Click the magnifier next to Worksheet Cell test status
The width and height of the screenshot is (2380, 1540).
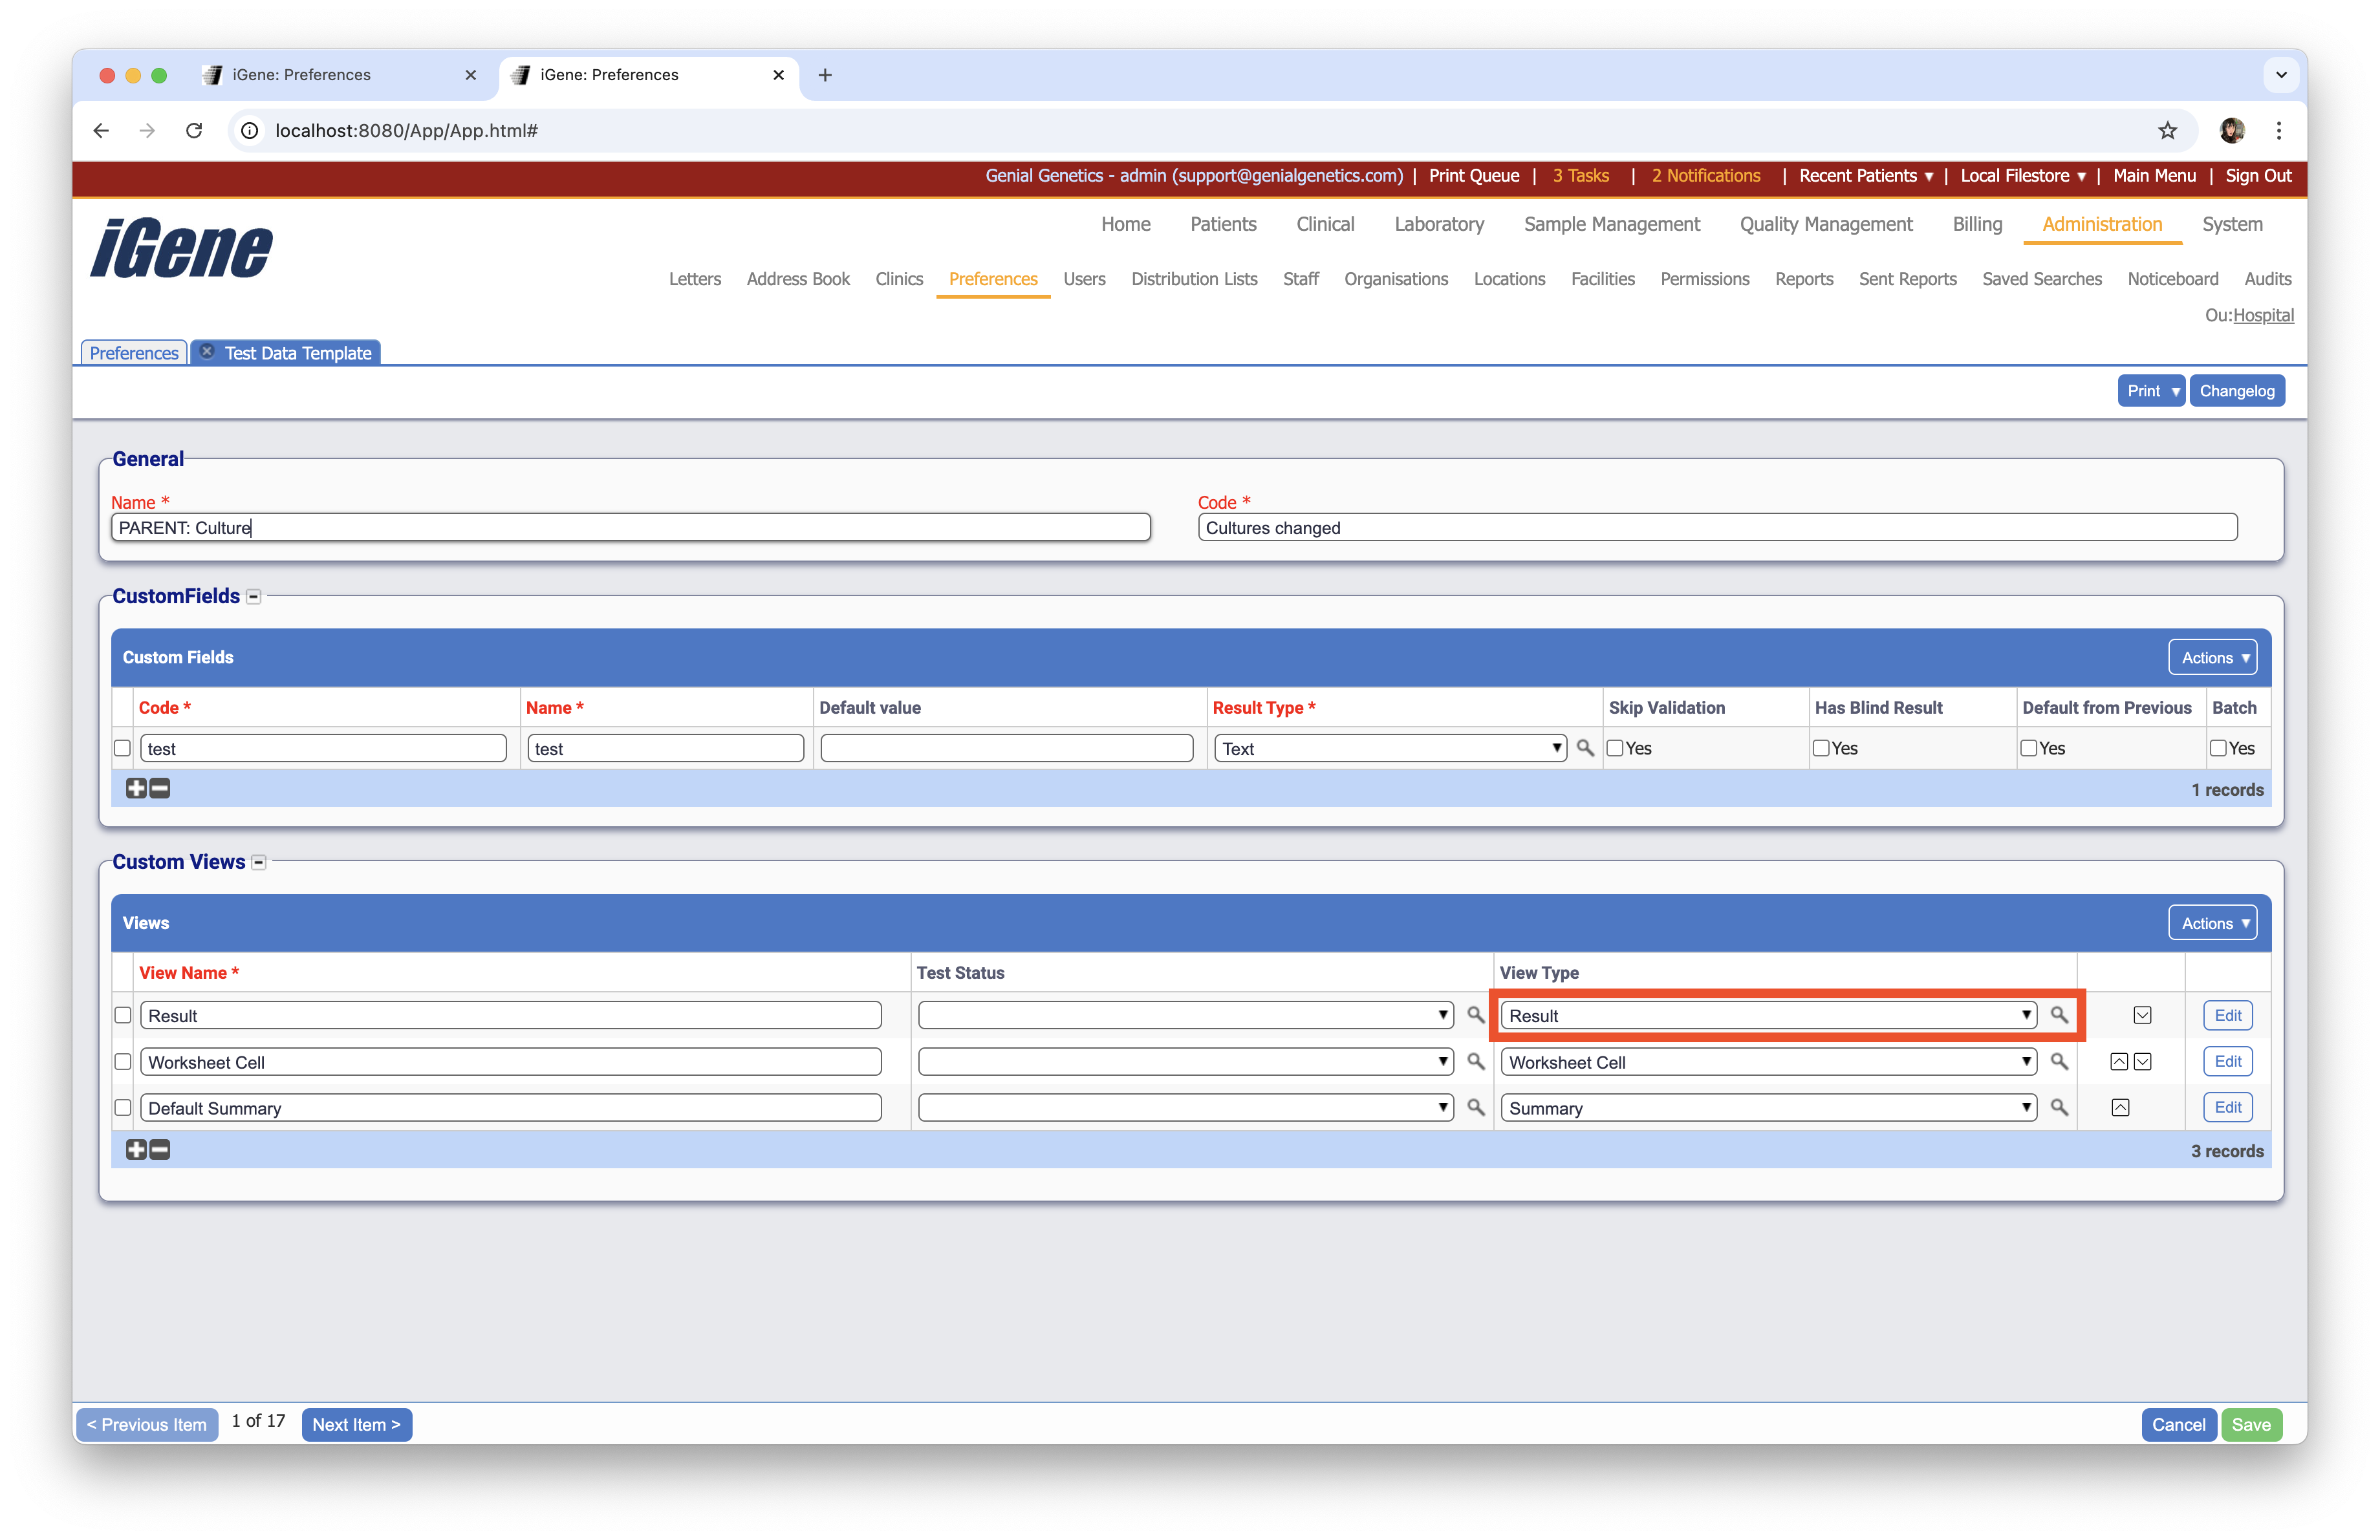tap(1476, 1062)
